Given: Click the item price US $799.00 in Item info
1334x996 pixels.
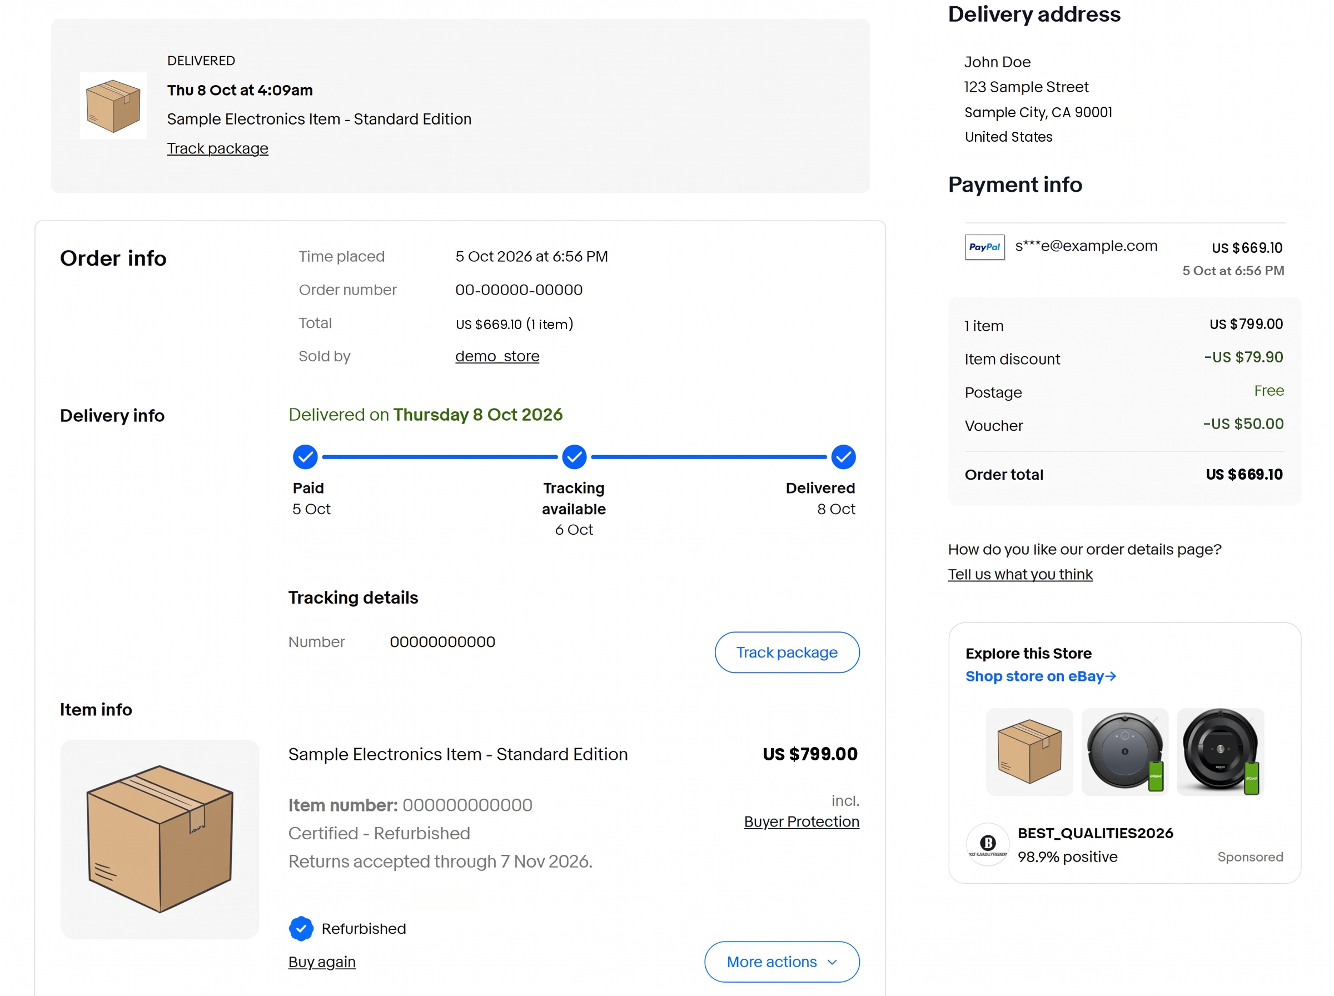Looking at the screenshot, I should (809, 754).
